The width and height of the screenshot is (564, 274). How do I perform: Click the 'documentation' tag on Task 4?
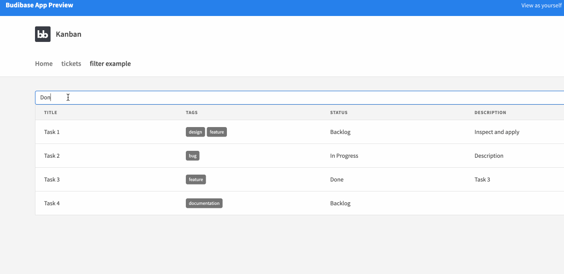[204, 203]
